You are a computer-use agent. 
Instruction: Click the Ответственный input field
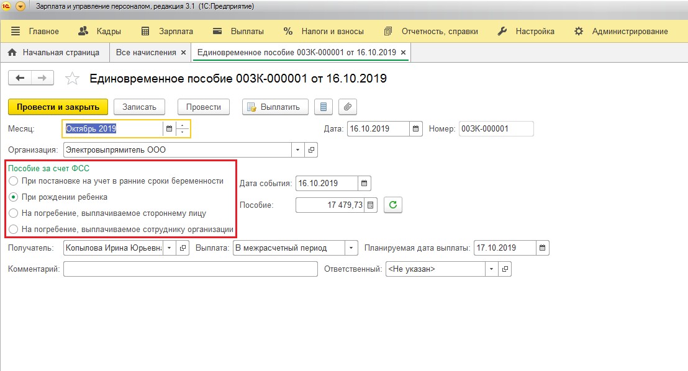[436, 269]
